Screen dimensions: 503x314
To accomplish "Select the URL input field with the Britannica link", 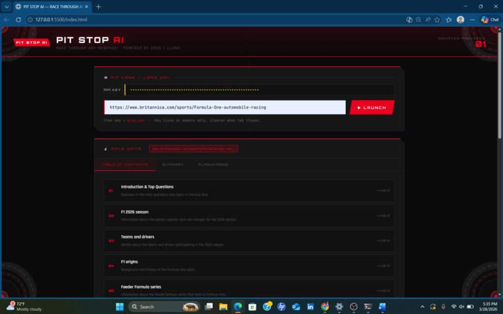I will (225, 107).
